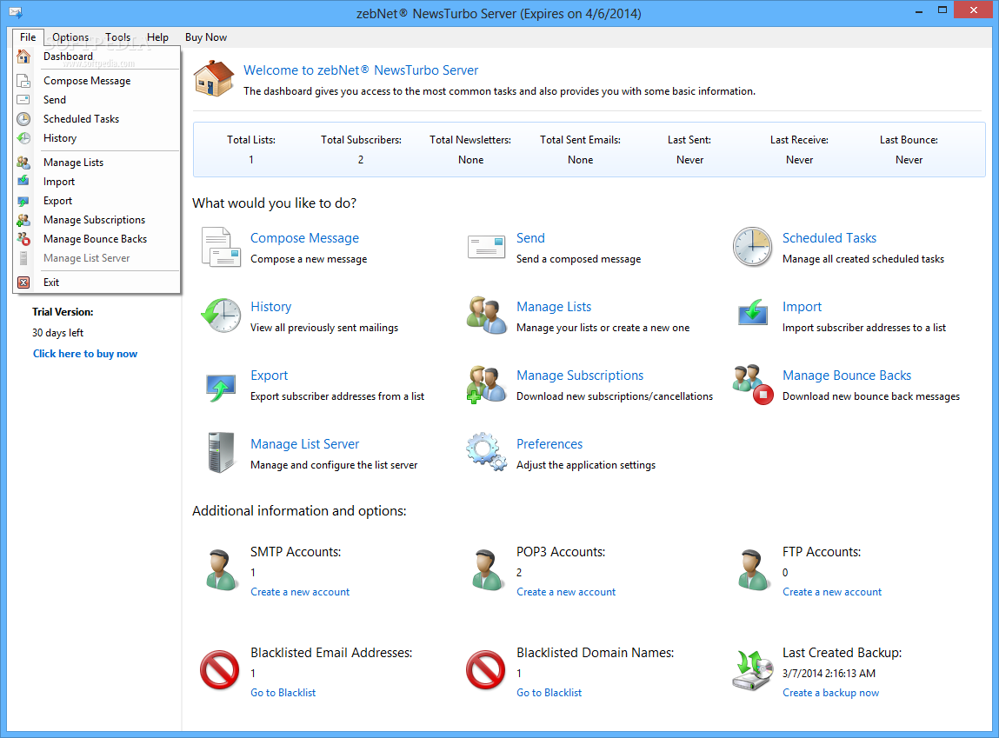The height and width of the screenshot is (738, 999).
Task: Open the Manage List Server dashboard link
Action: (x=304, y=444)
